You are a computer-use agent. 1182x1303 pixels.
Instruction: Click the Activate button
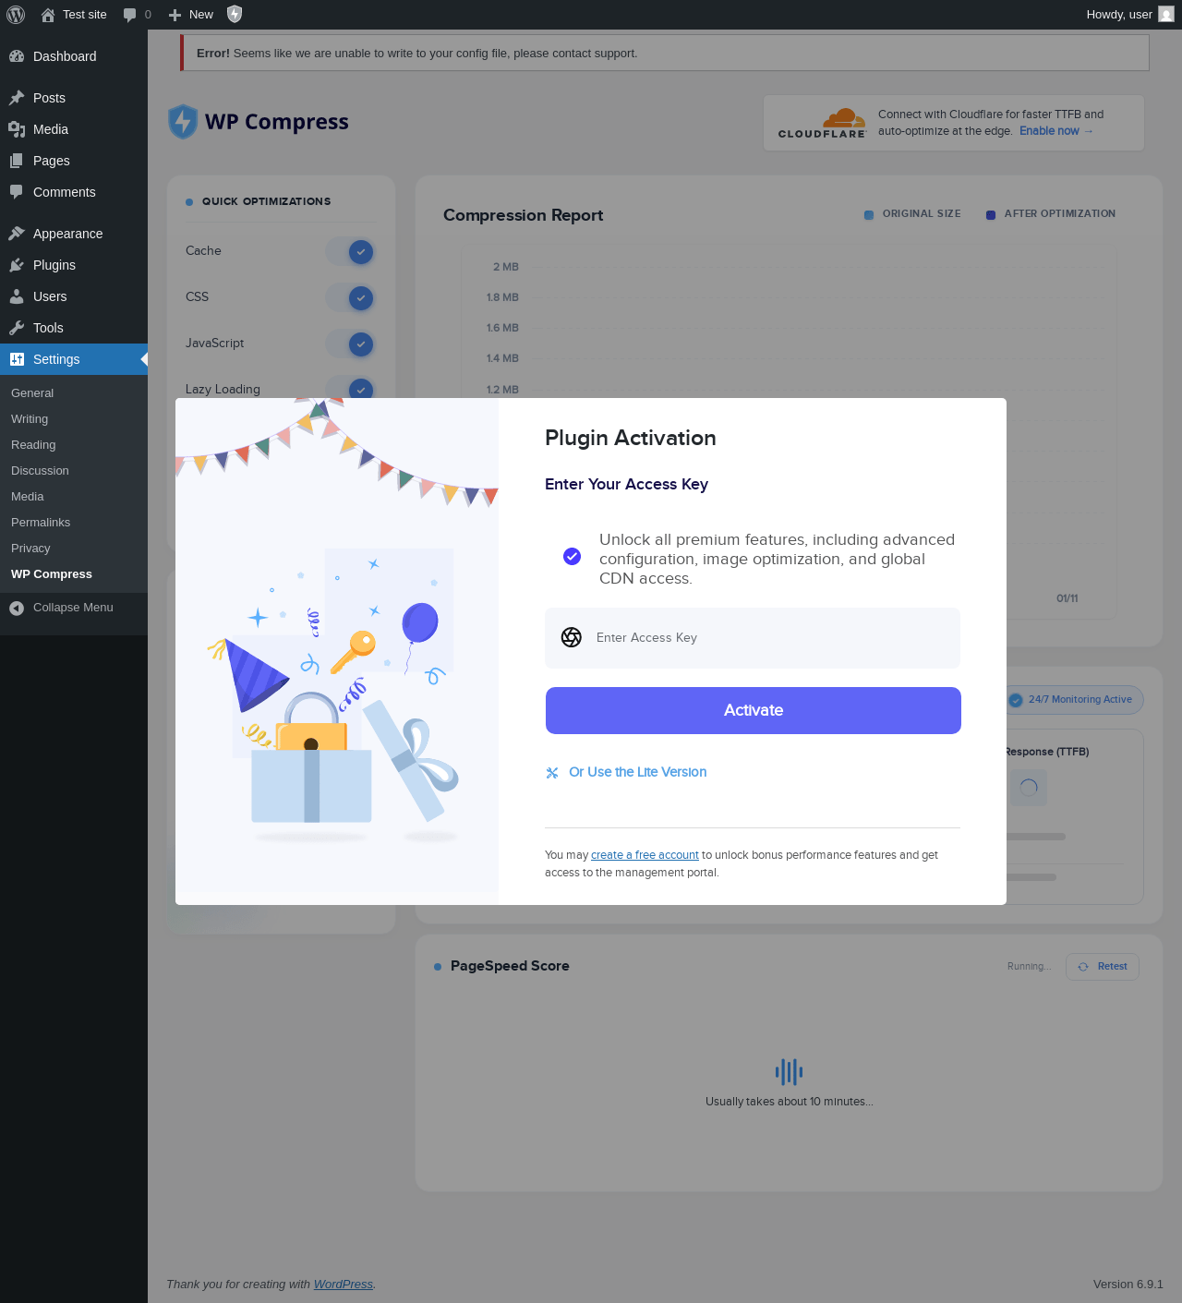point(754,710)
